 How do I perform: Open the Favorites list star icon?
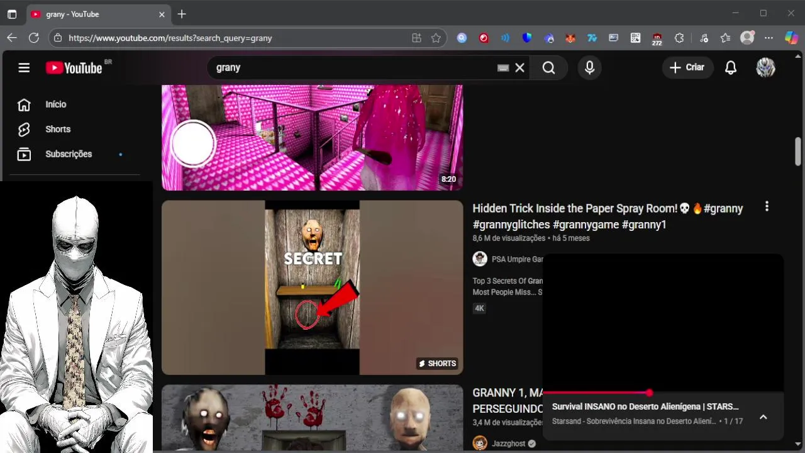click(725, 38)
